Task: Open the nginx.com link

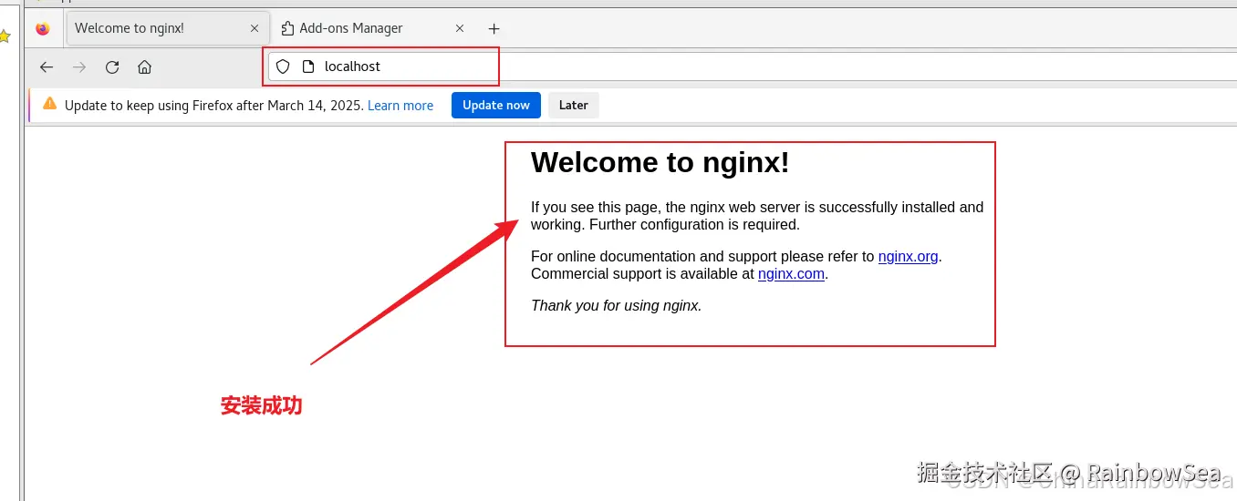Action: [x=791, y=273]
